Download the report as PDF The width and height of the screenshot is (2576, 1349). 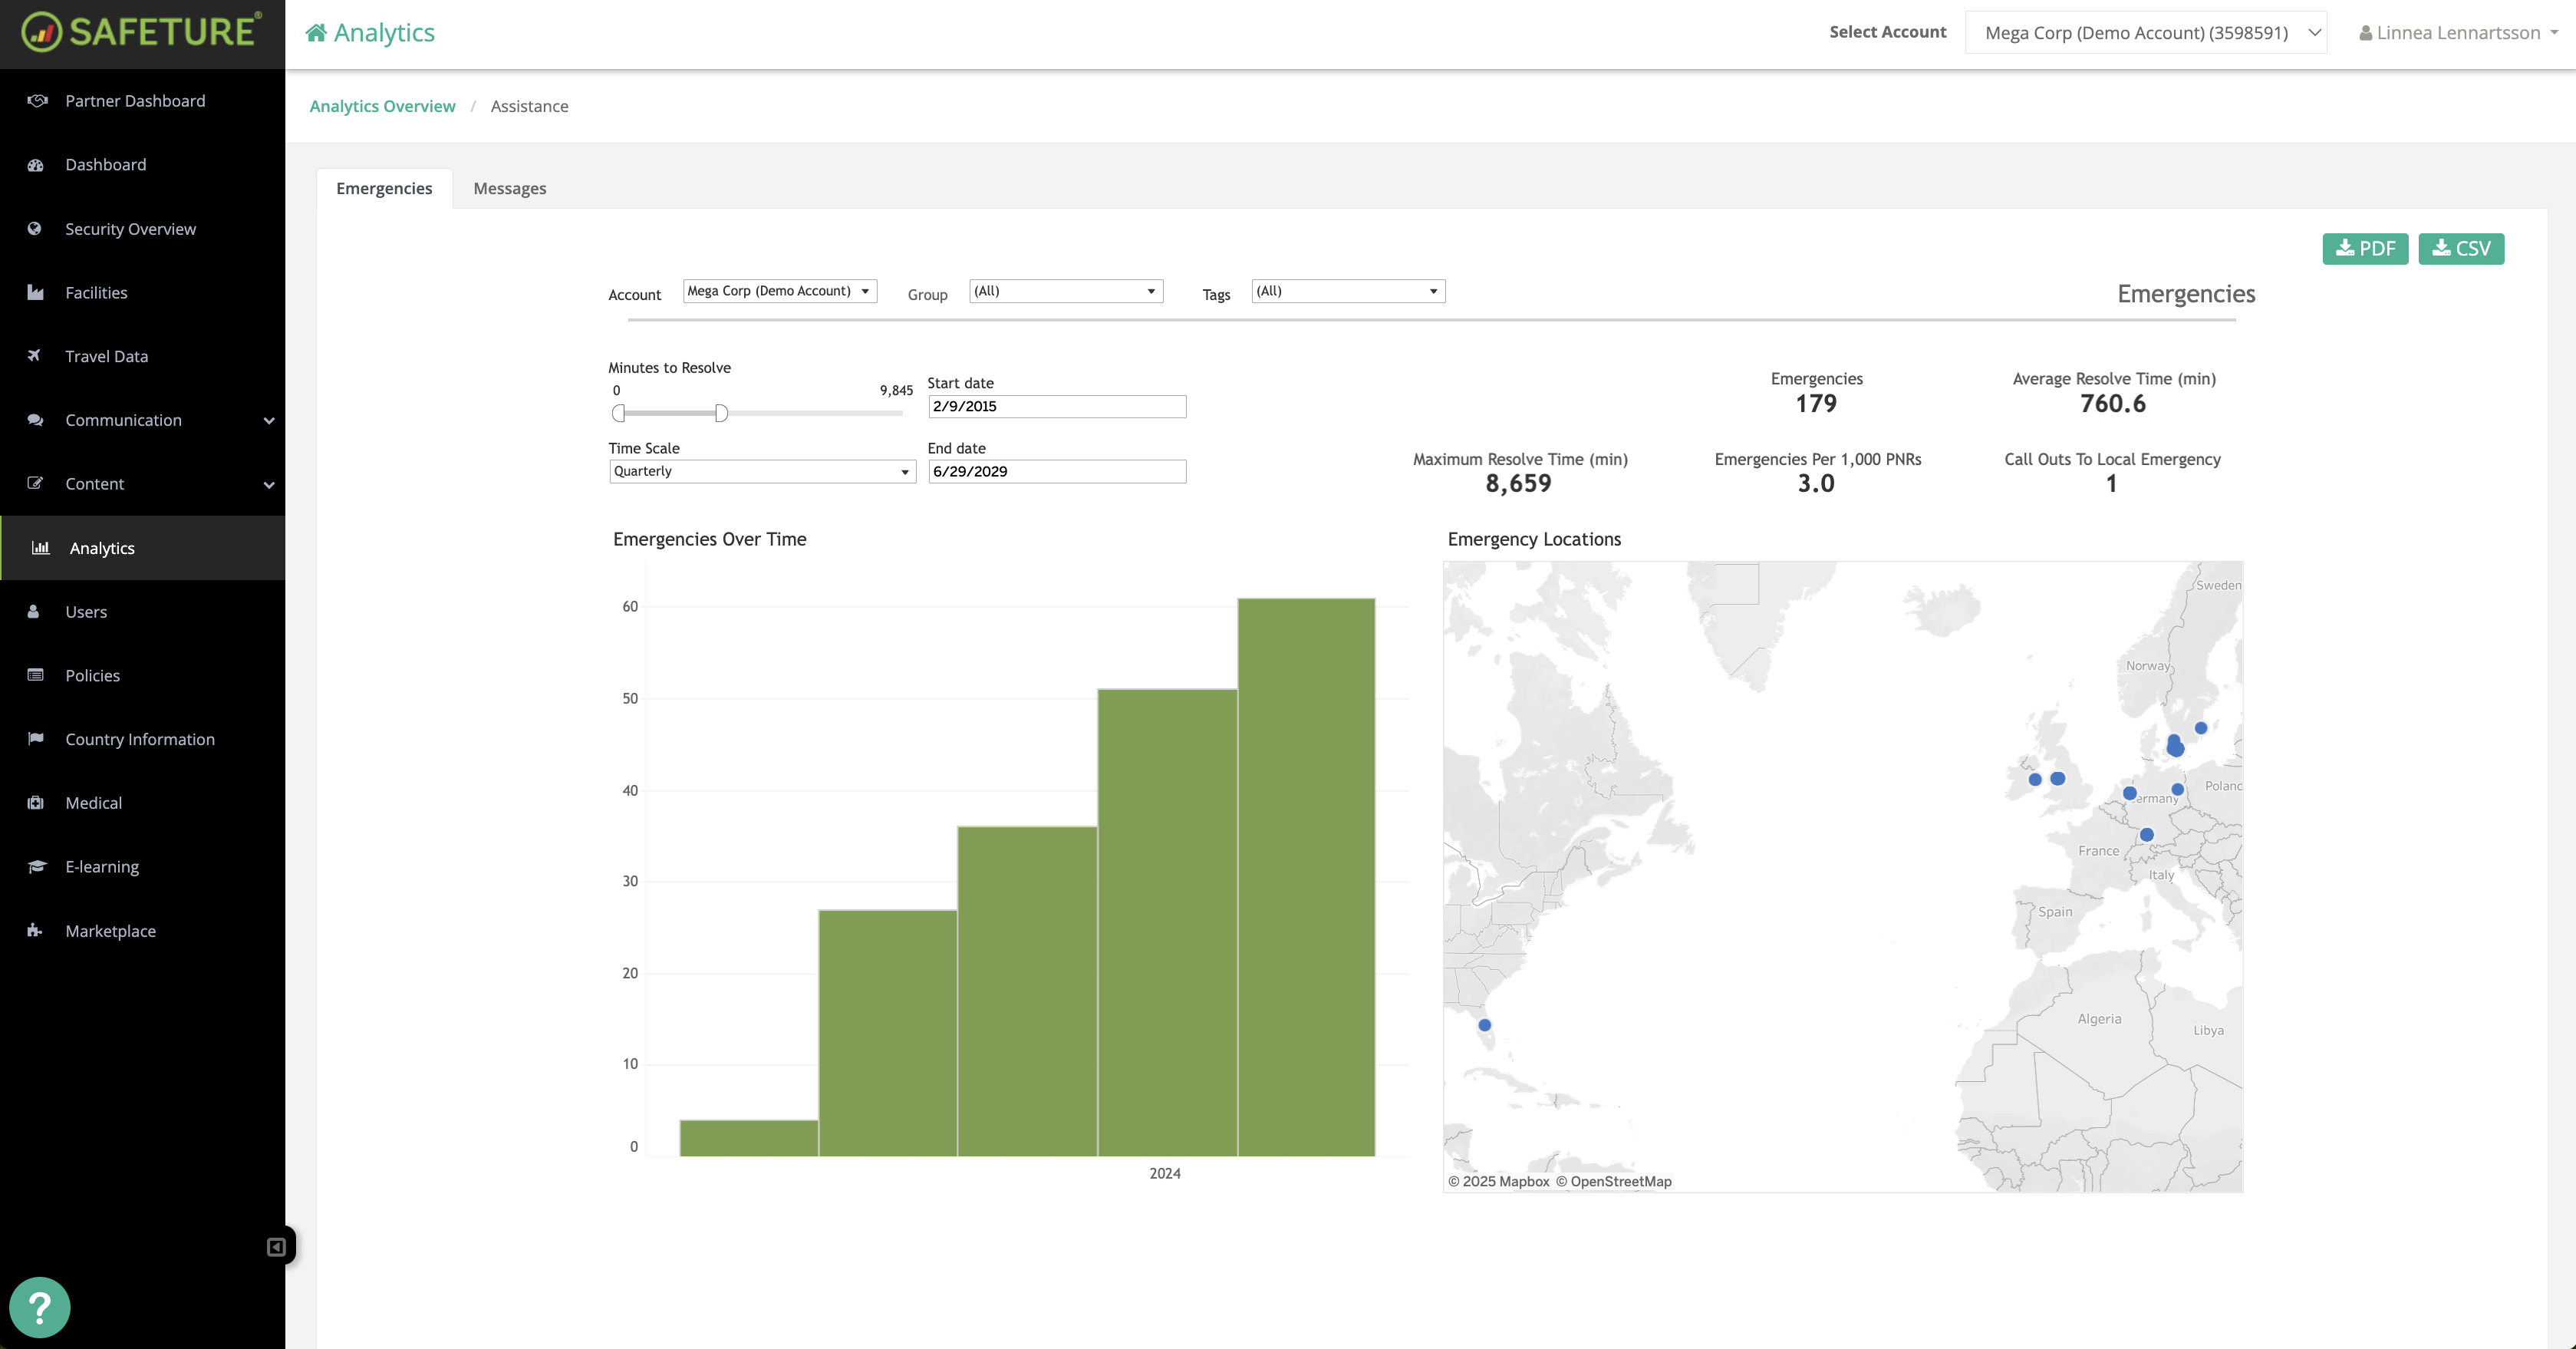coord(2365,248)
